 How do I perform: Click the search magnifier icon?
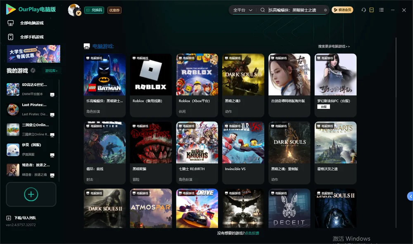(263, 10)
